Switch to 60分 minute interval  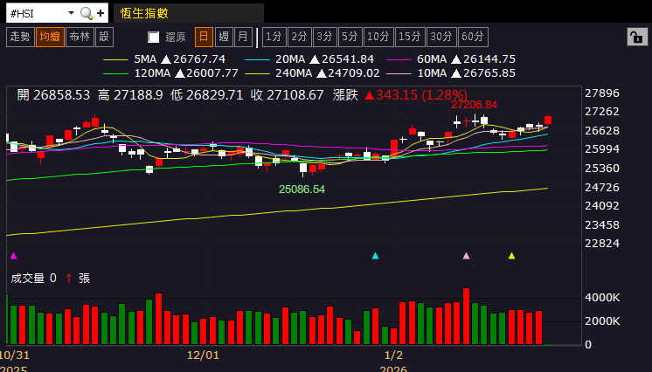473,37
